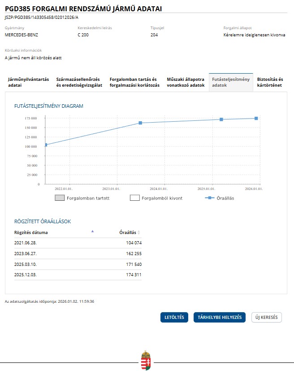The image size is (294, 371).
Task: Click the 2023 data point on chart
Action: (140, 123)
